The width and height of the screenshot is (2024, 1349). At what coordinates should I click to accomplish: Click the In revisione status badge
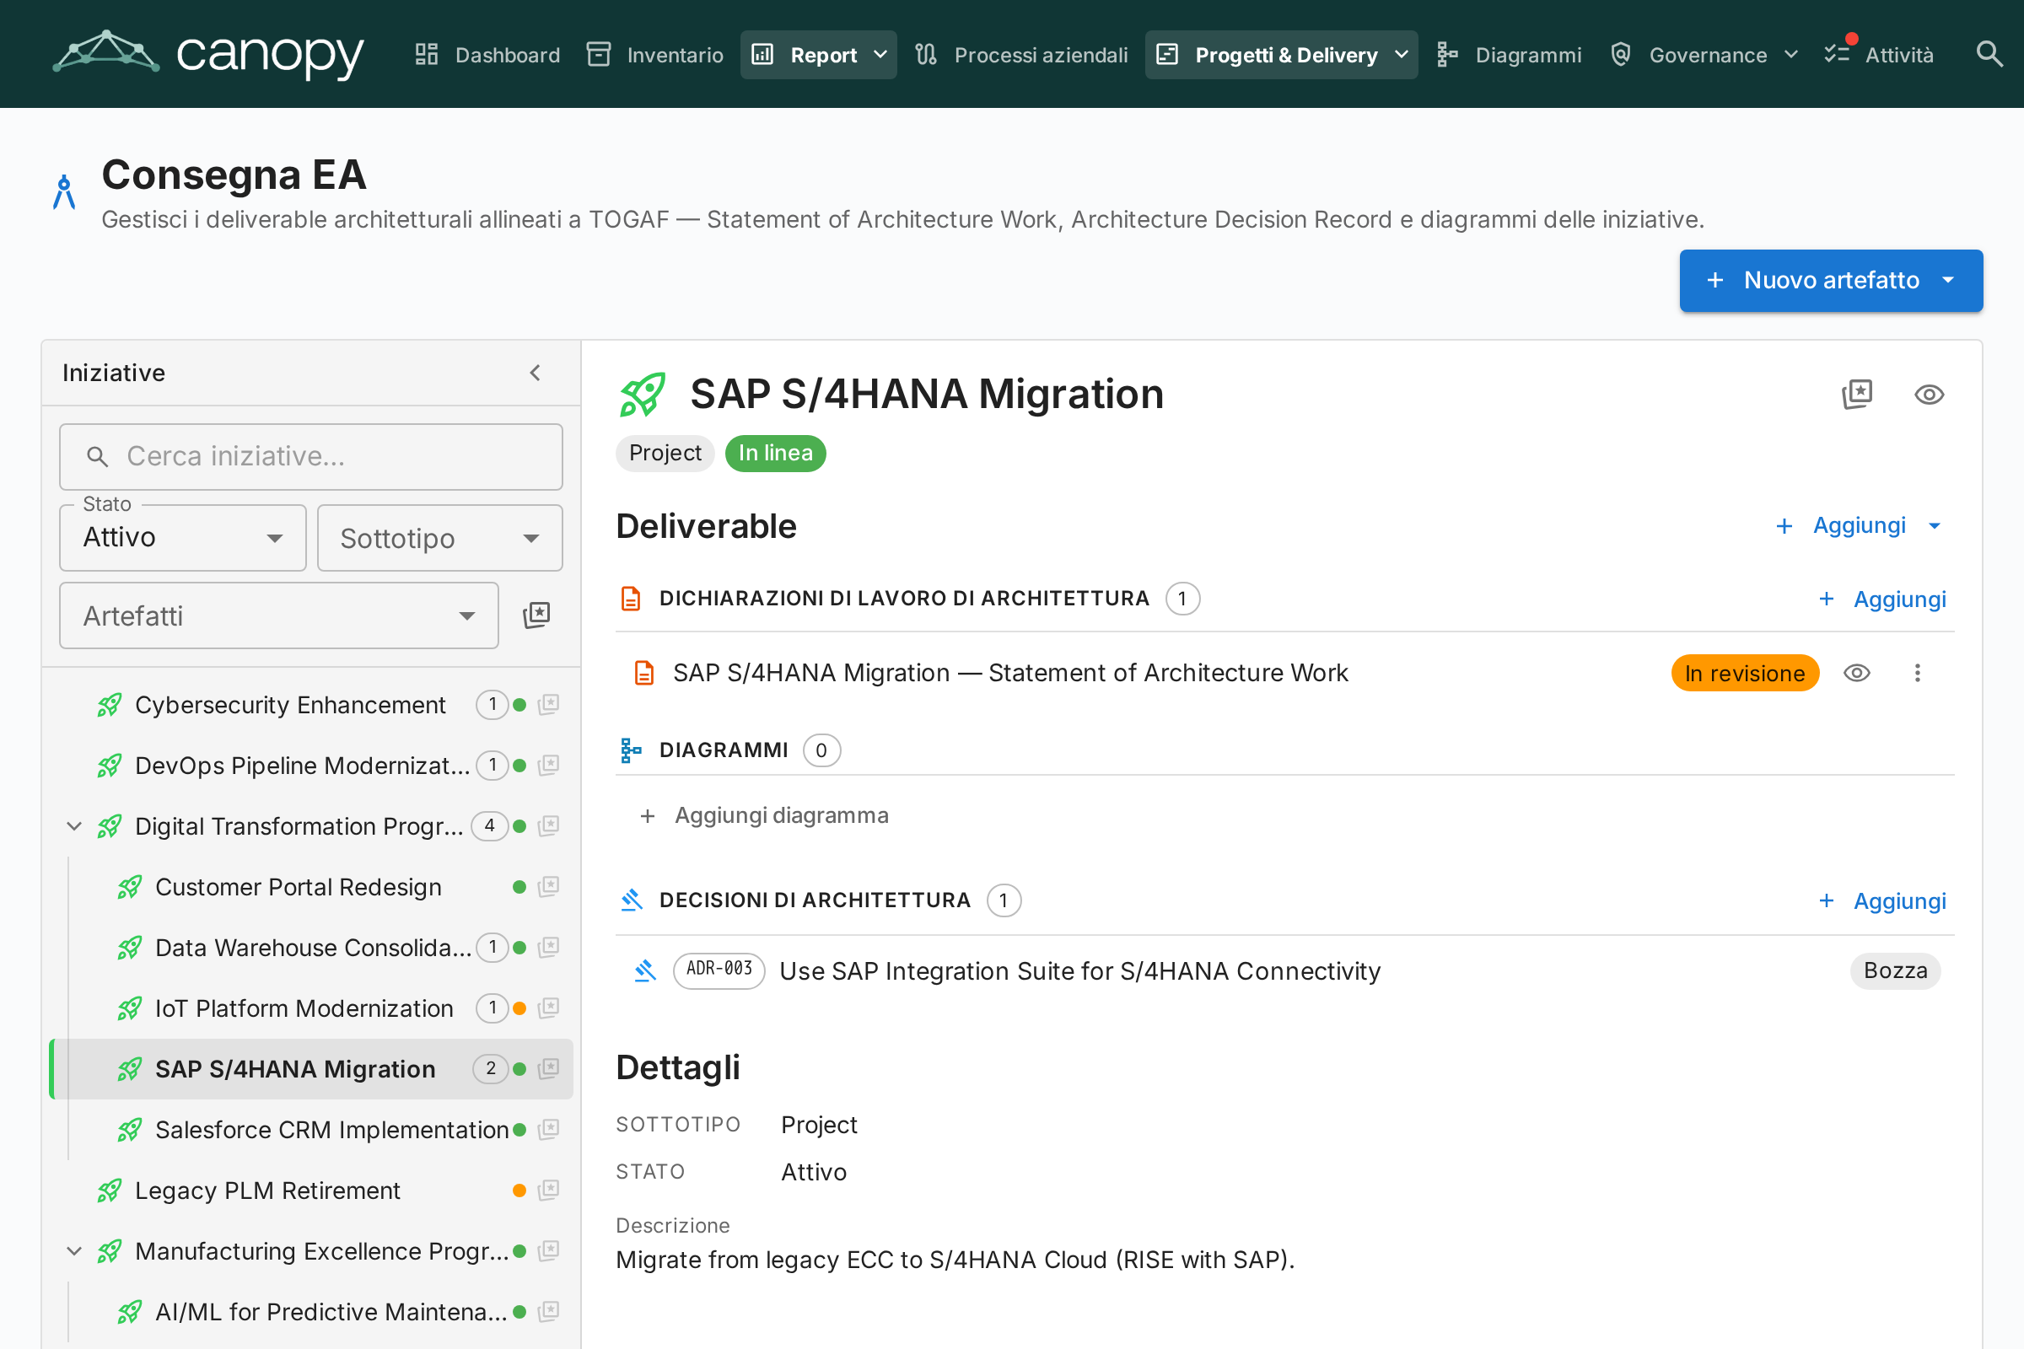pos(1744,673)
